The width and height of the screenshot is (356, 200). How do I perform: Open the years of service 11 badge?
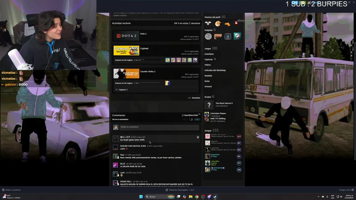click(x=228, y=36)
